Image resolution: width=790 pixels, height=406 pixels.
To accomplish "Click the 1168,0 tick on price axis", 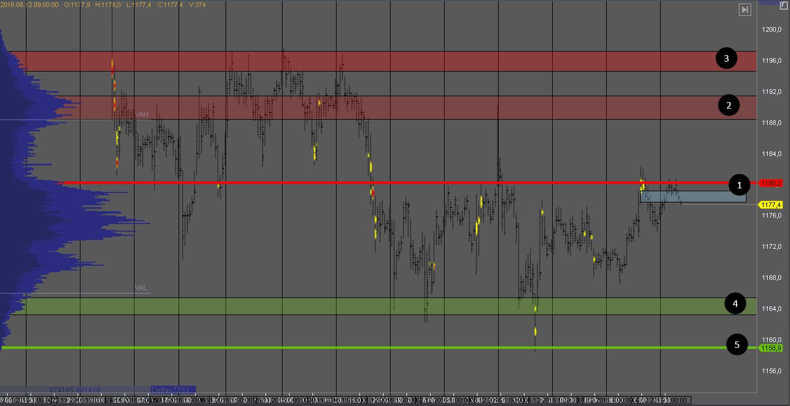I will (771, 278).
